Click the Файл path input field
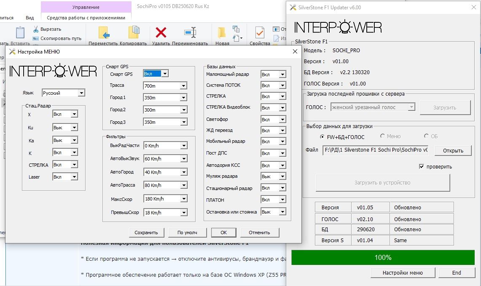 376,150
